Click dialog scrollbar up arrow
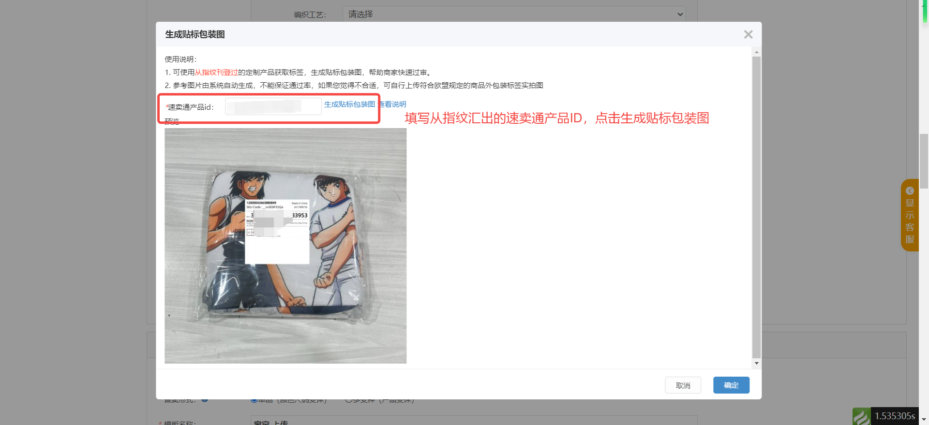This screenshot has width=929, height=425. point(757,52)
